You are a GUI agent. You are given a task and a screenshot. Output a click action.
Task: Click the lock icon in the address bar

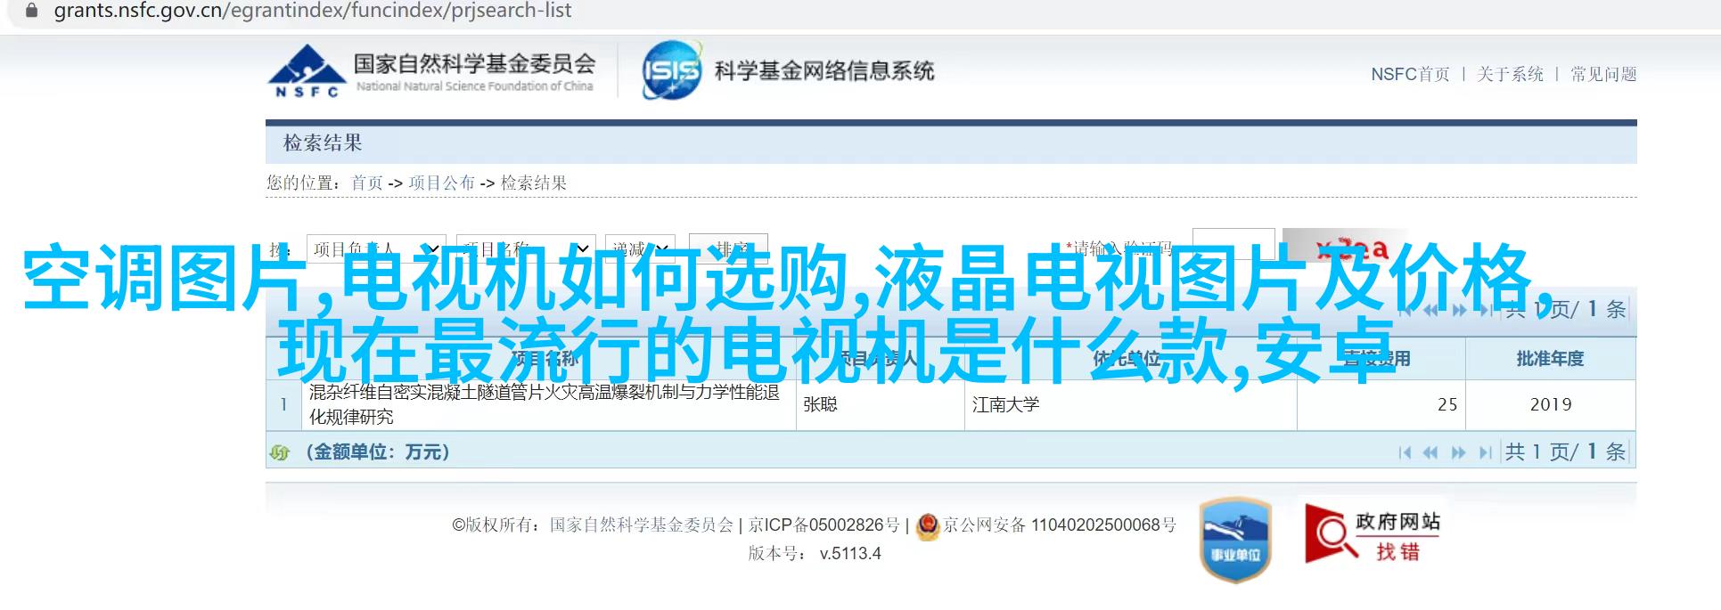31,11
